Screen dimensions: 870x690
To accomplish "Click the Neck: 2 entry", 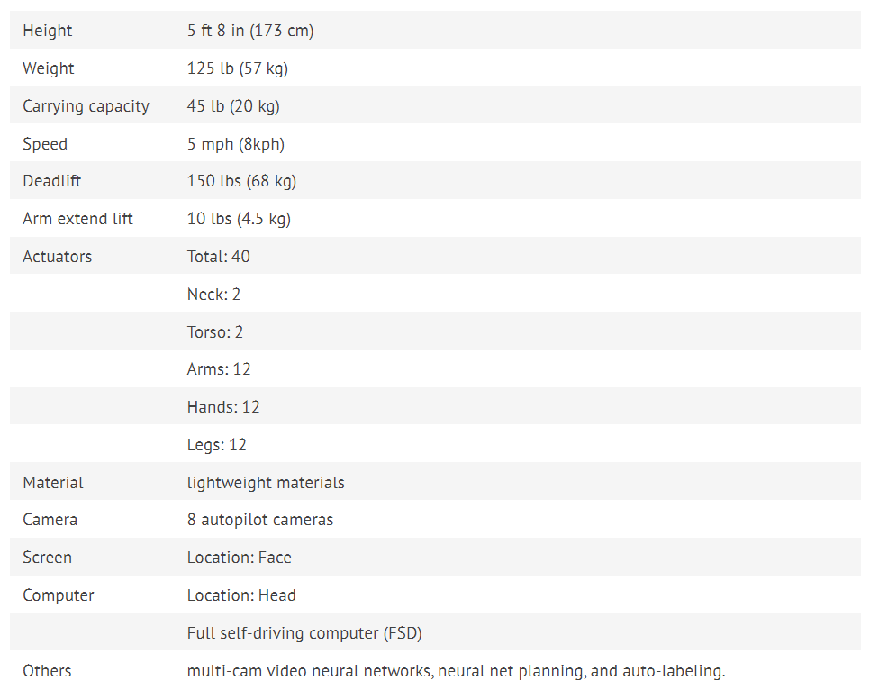I will click(213, 295).
